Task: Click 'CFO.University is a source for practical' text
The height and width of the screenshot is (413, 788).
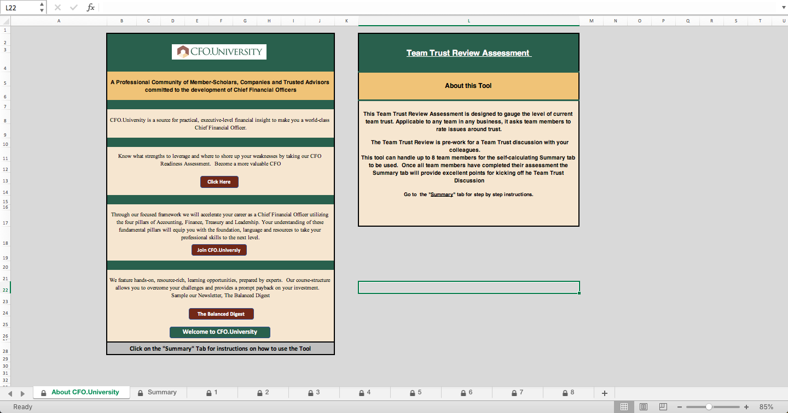Action: coord(220,123)
